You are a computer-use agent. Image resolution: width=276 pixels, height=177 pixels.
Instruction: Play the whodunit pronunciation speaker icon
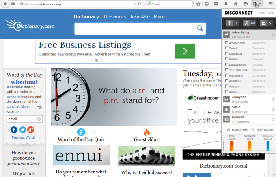click(39, 107)
